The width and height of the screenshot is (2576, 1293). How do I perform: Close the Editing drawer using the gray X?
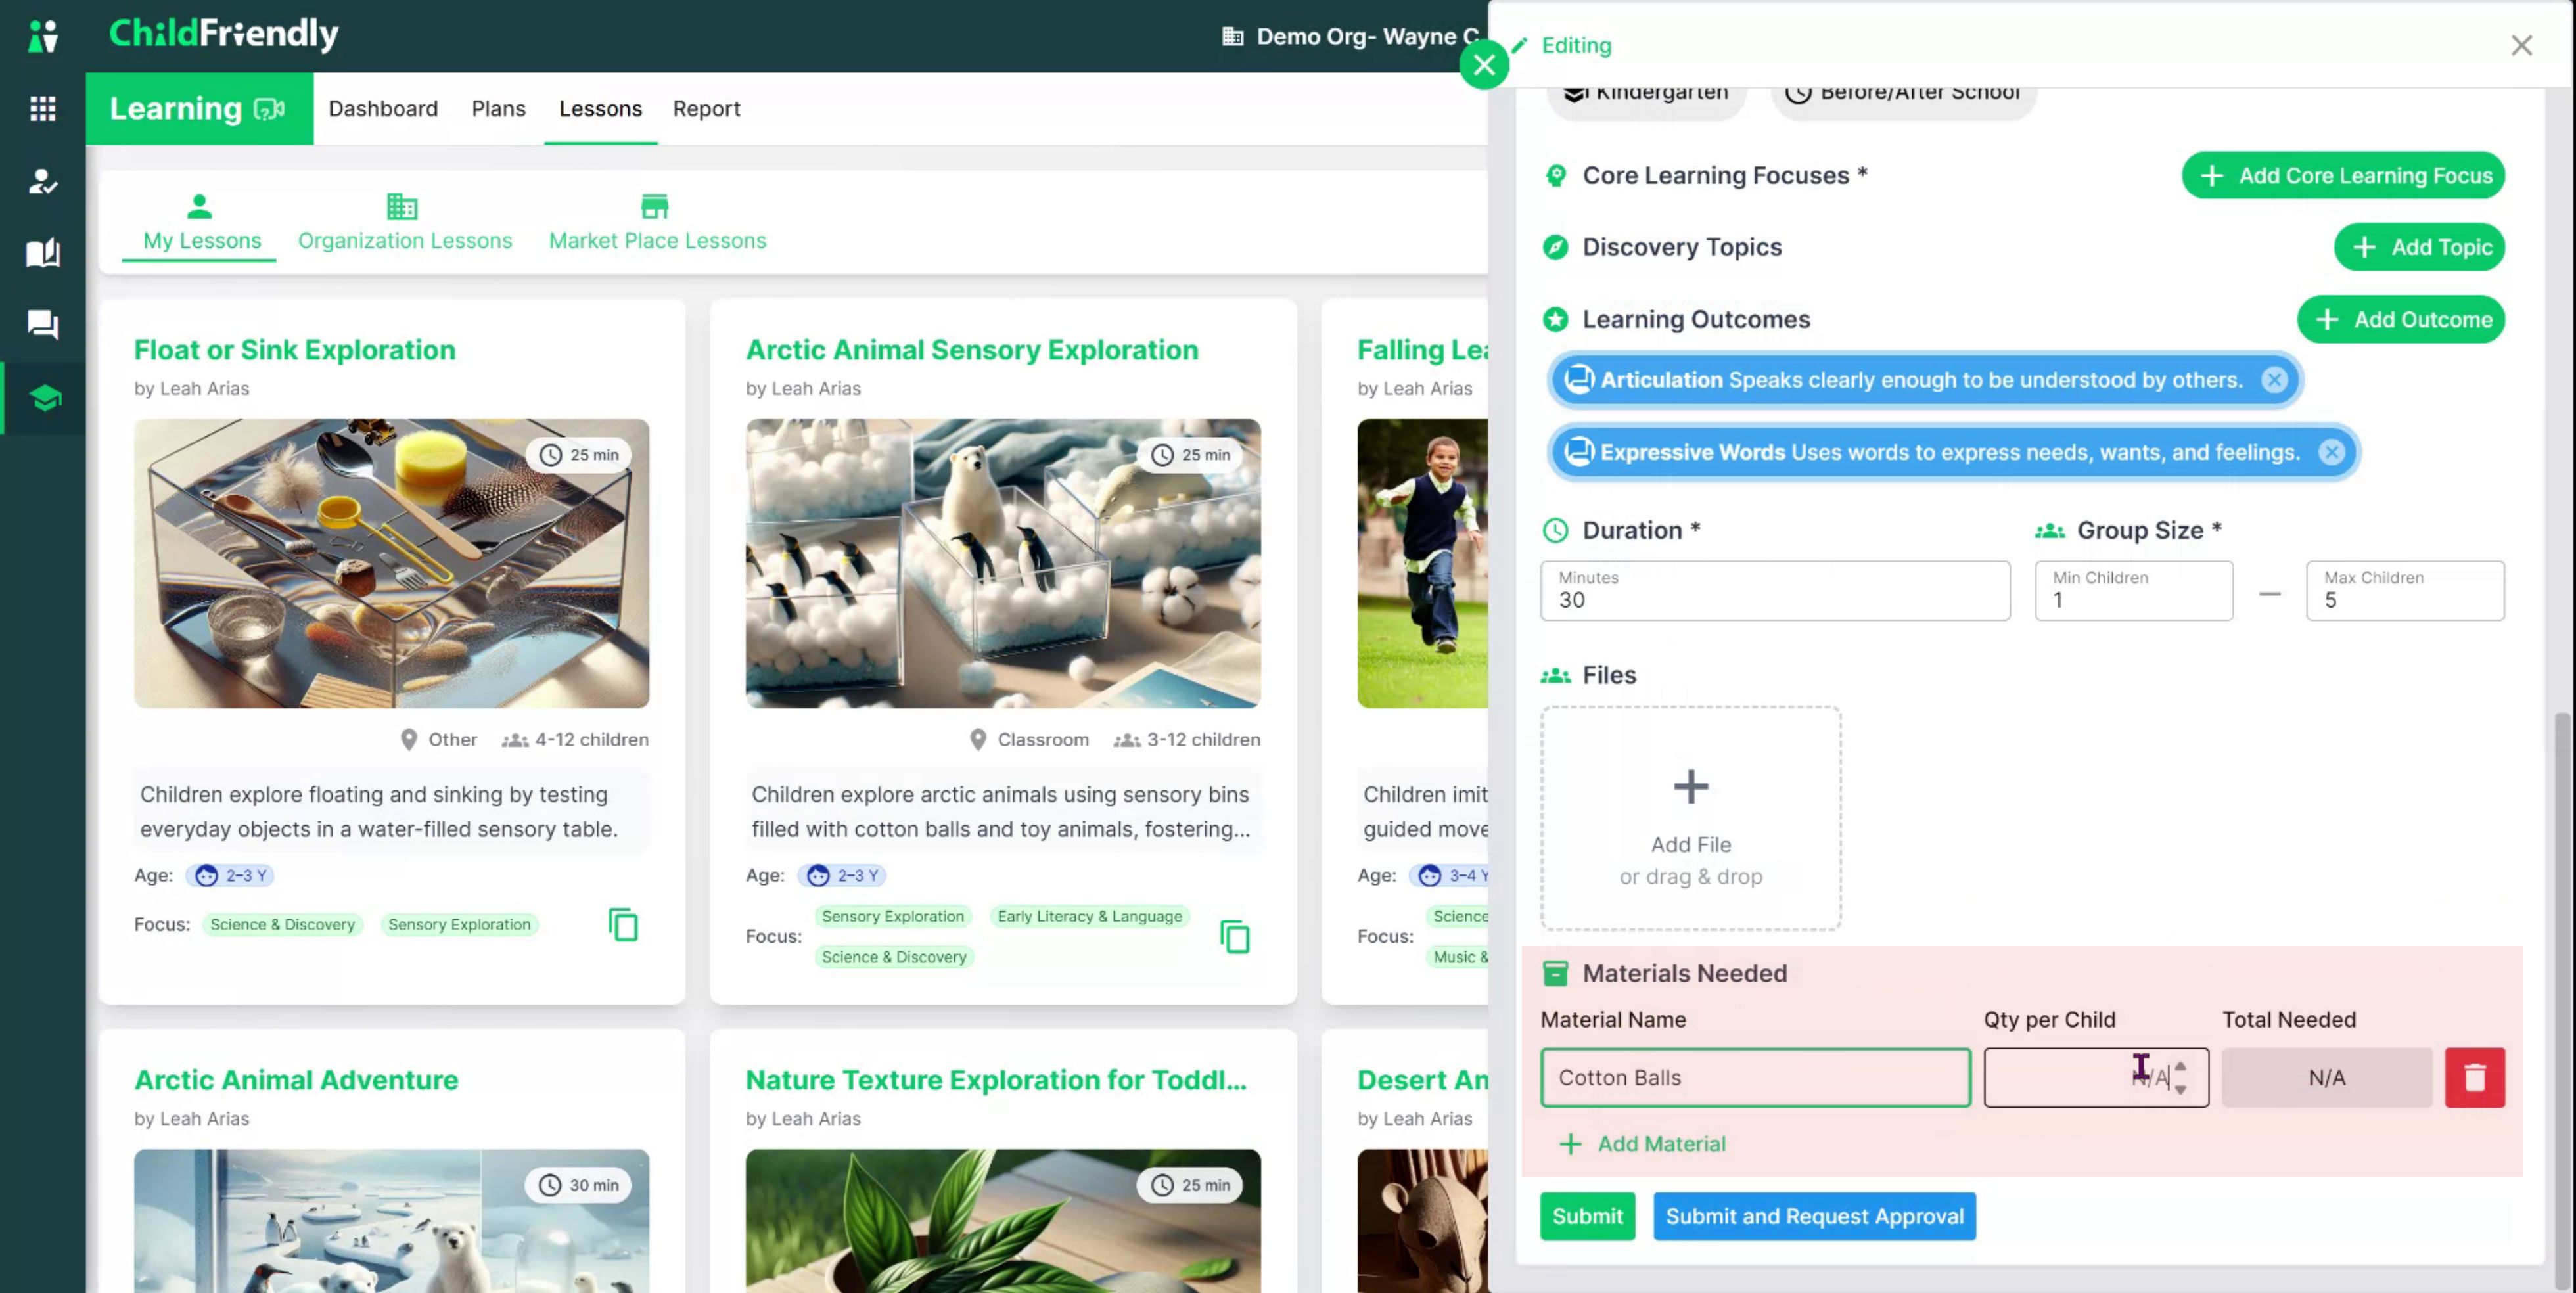click(x=2521, y=46)
